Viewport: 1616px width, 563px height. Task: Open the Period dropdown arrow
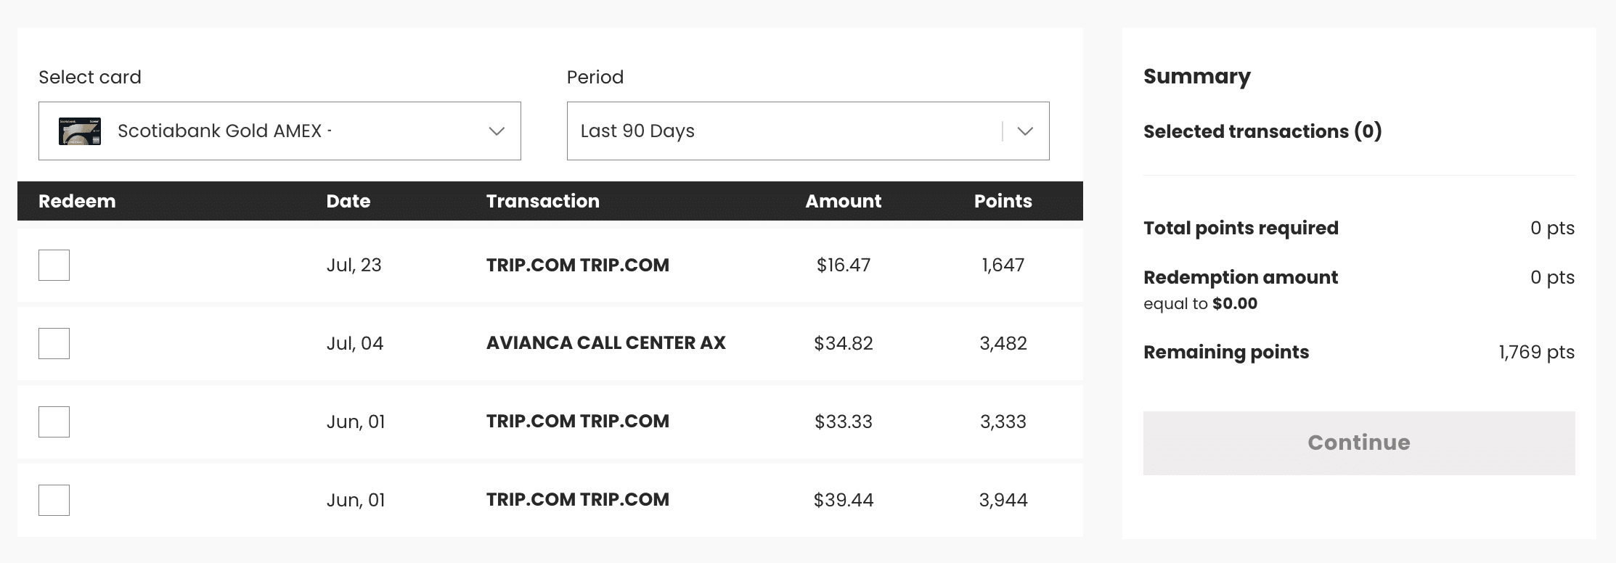pos(1025,131)
